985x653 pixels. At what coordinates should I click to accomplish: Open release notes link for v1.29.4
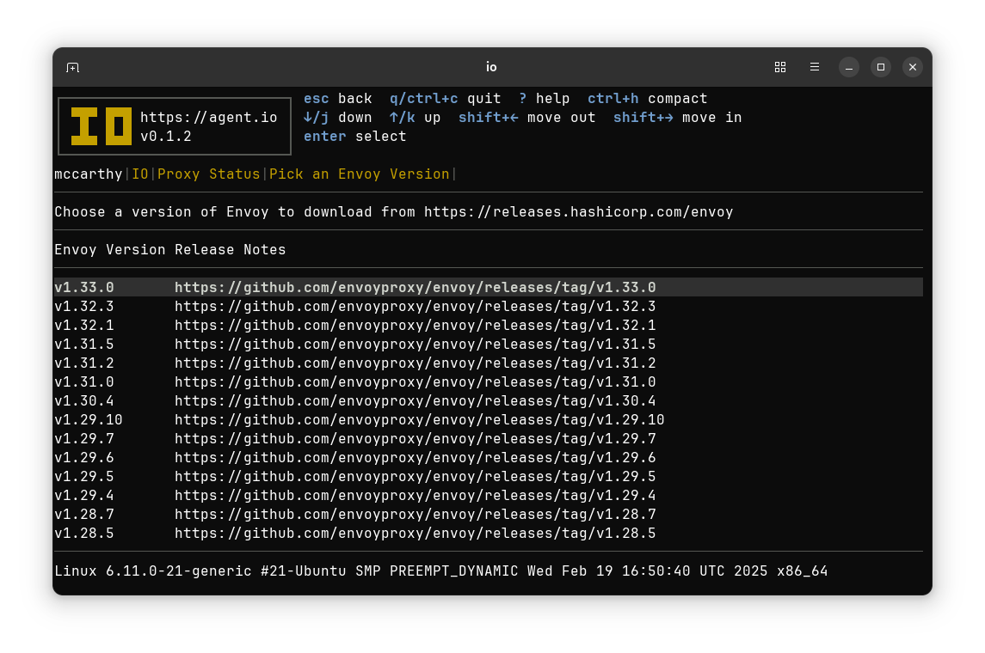pos(416,496)
